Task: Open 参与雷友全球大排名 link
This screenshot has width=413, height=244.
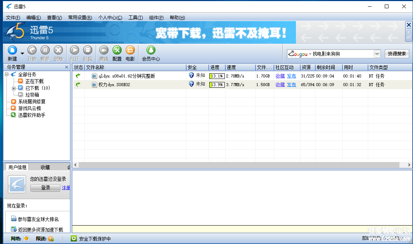Action: [x=38, y=219]
